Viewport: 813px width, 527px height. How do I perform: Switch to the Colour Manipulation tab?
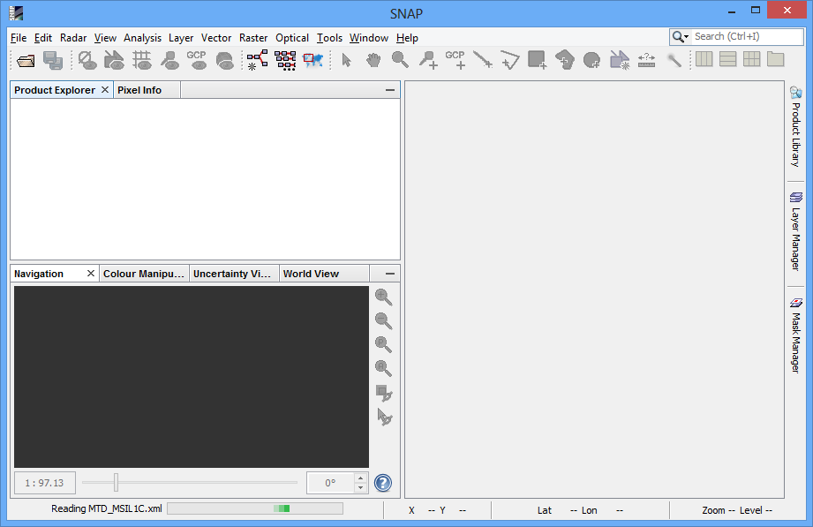[144, 274]
